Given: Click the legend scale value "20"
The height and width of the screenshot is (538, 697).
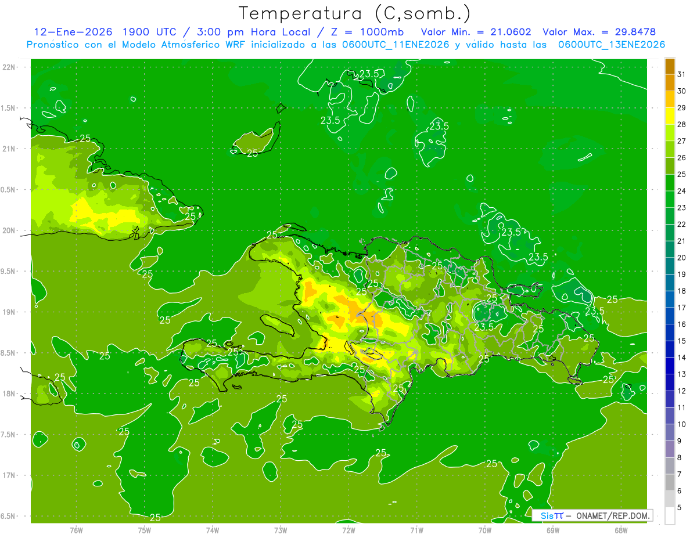Looking at the screenshot, I should click(682, 258).
